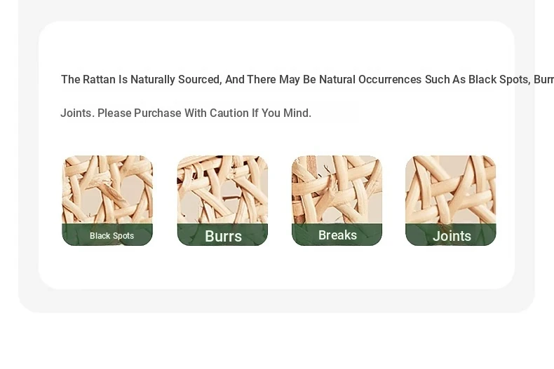Open the Burrs rattan photo

(x=222, y=190)
